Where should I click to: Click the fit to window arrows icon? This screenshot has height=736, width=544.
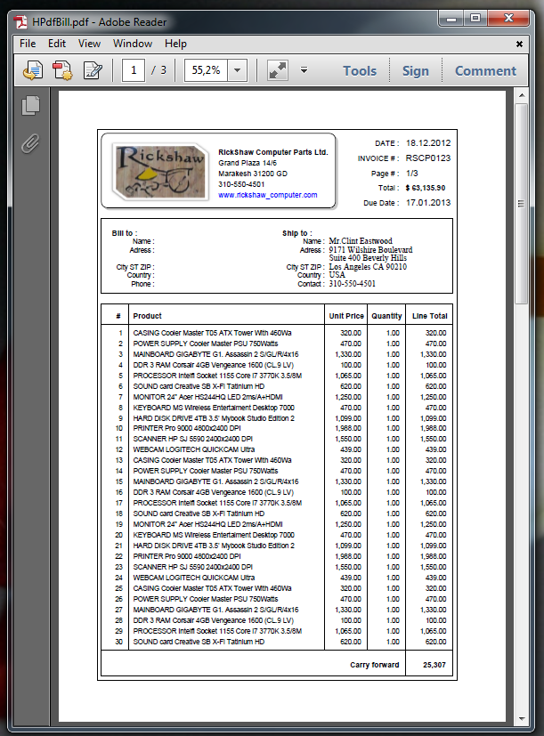click(x=278, y=70)
